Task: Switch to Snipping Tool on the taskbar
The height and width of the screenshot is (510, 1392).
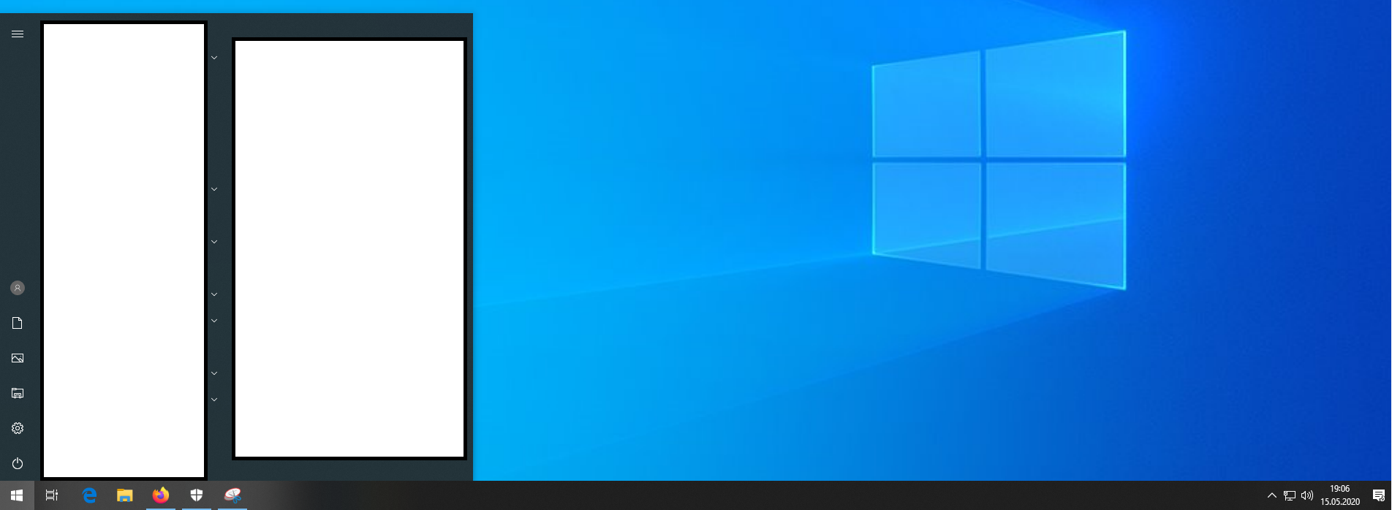Action: point(232,495)
